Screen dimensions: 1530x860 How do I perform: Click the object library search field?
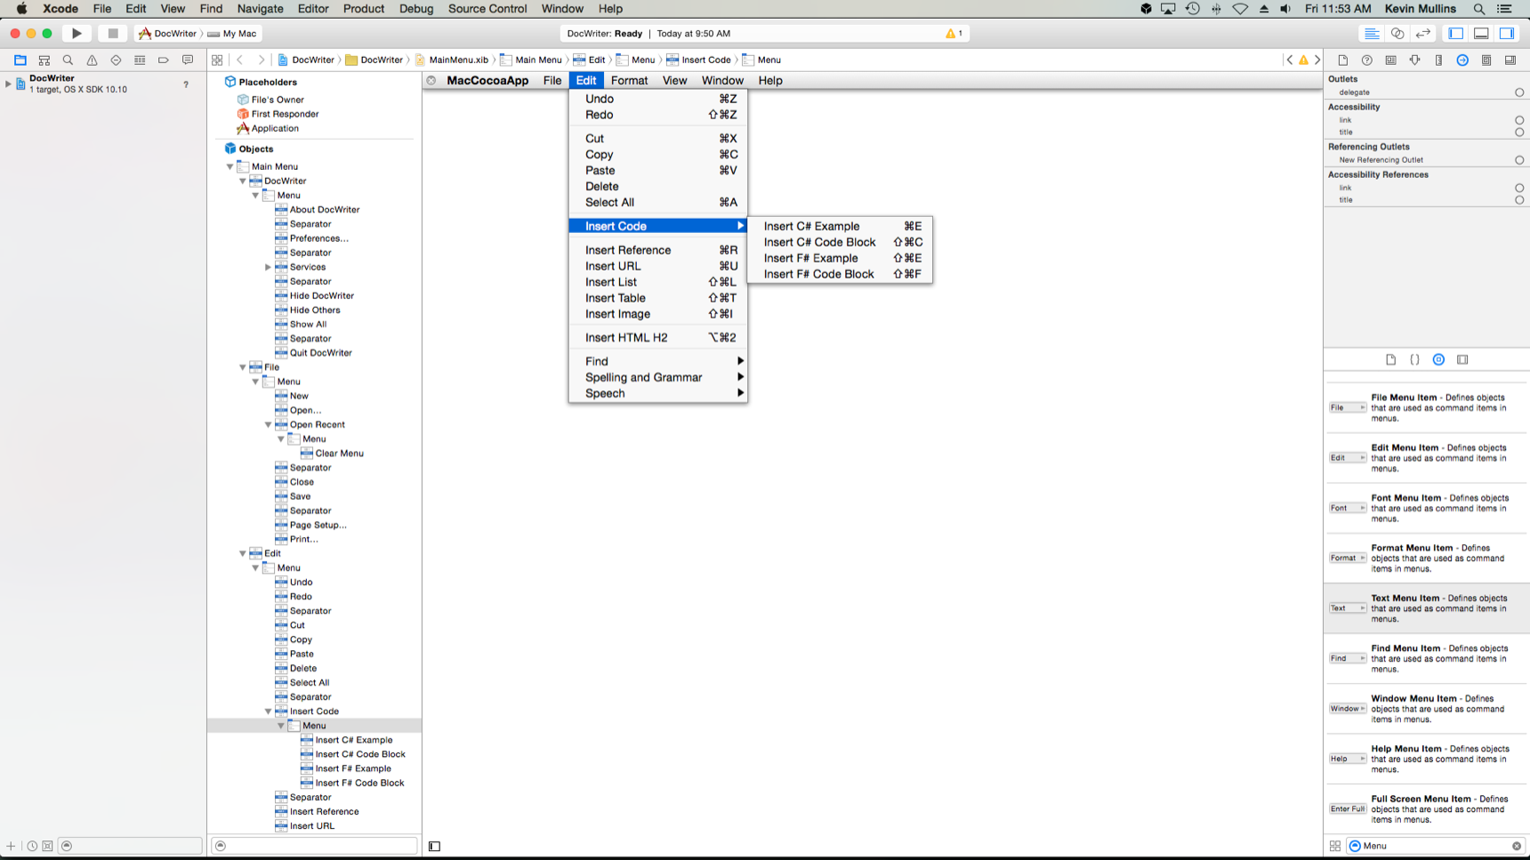pyautogui.click(x=1435, y=846)
